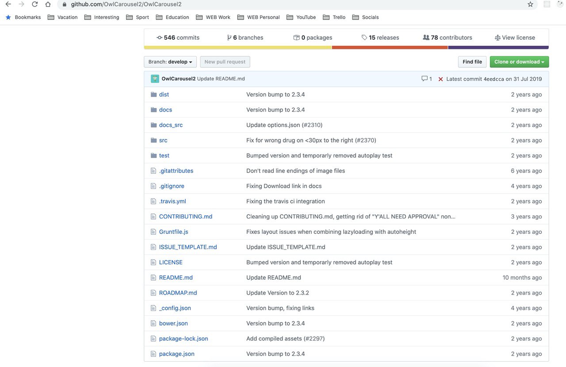Click the OwlCarousel2 author avatar

155,79
